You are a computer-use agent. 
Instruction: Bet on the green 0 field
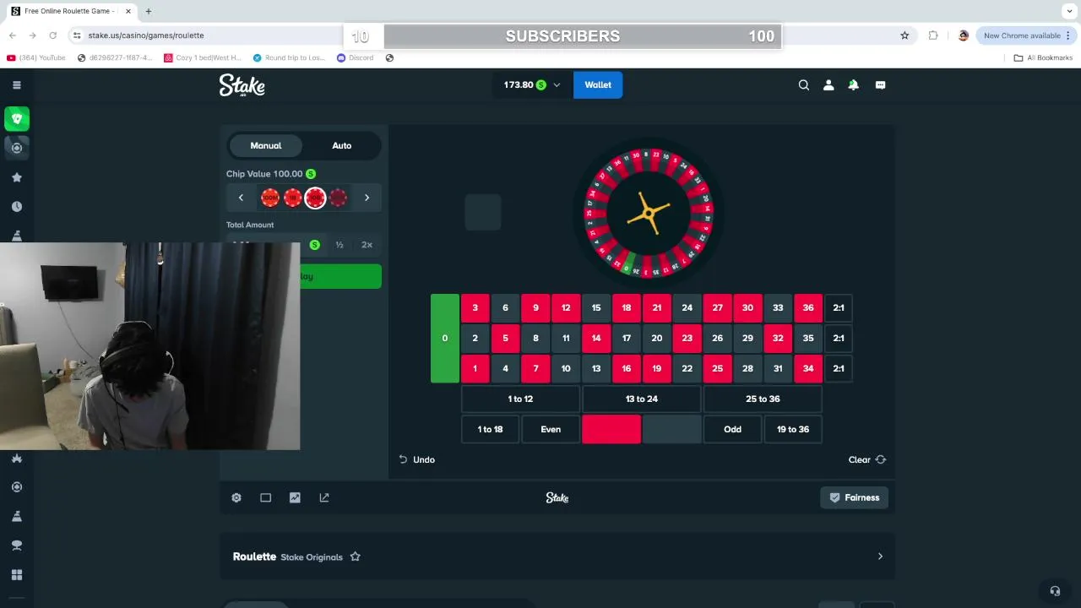[445, 338]
